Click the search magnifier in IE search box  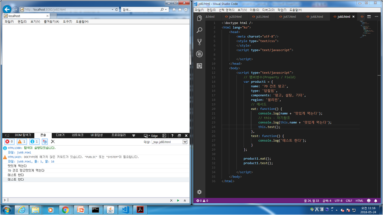click(x=162, y=10)
